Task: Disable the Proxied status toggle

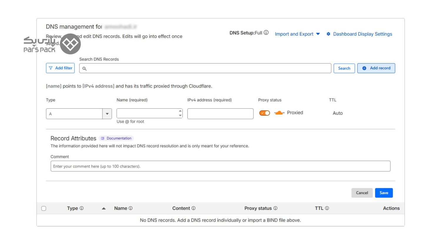Action: (264, 113)
